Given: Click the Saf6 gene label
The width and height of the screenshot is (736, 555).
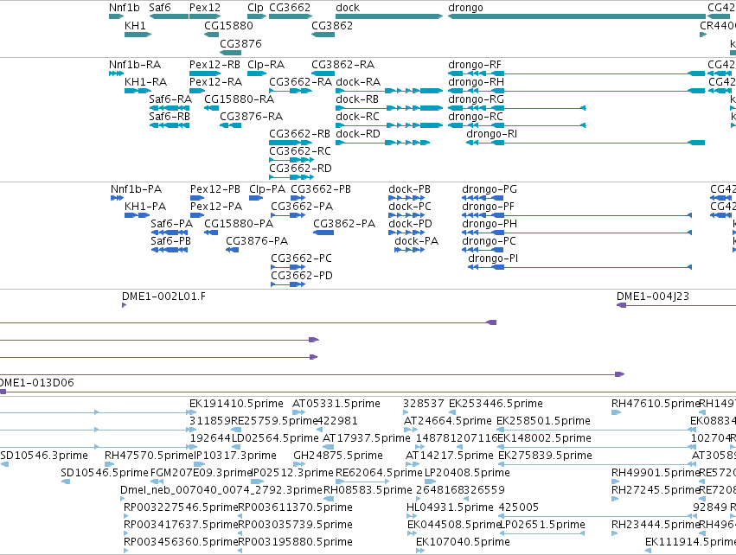Looking at the screenshot, I should coord(160,8).
